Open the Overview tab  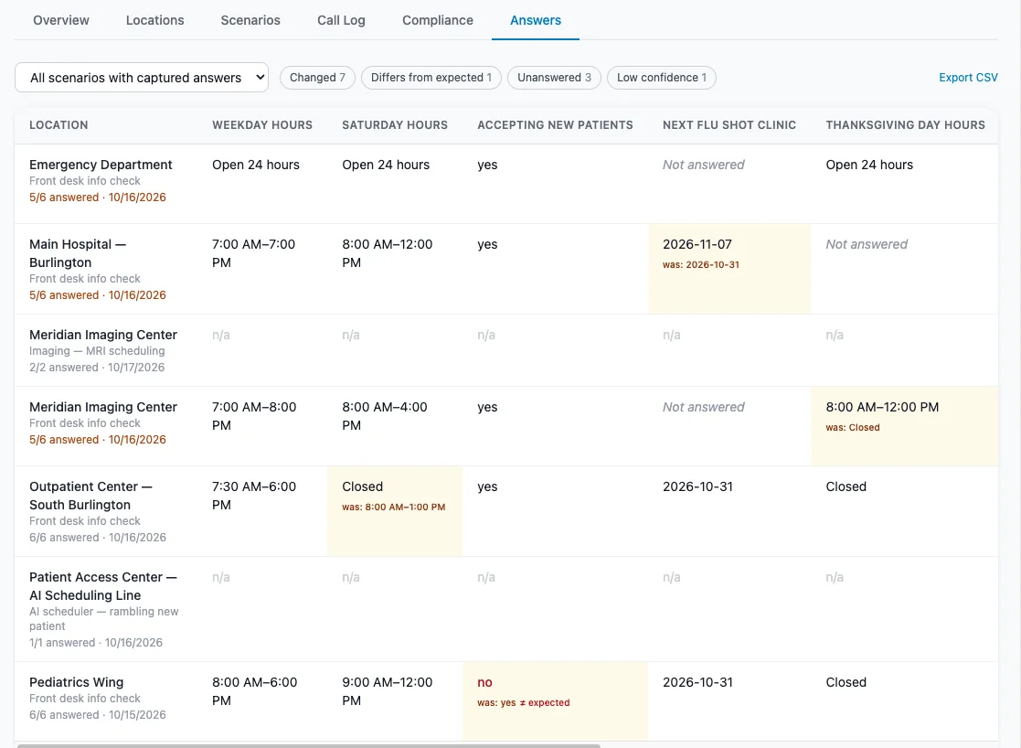click(61, 20)
